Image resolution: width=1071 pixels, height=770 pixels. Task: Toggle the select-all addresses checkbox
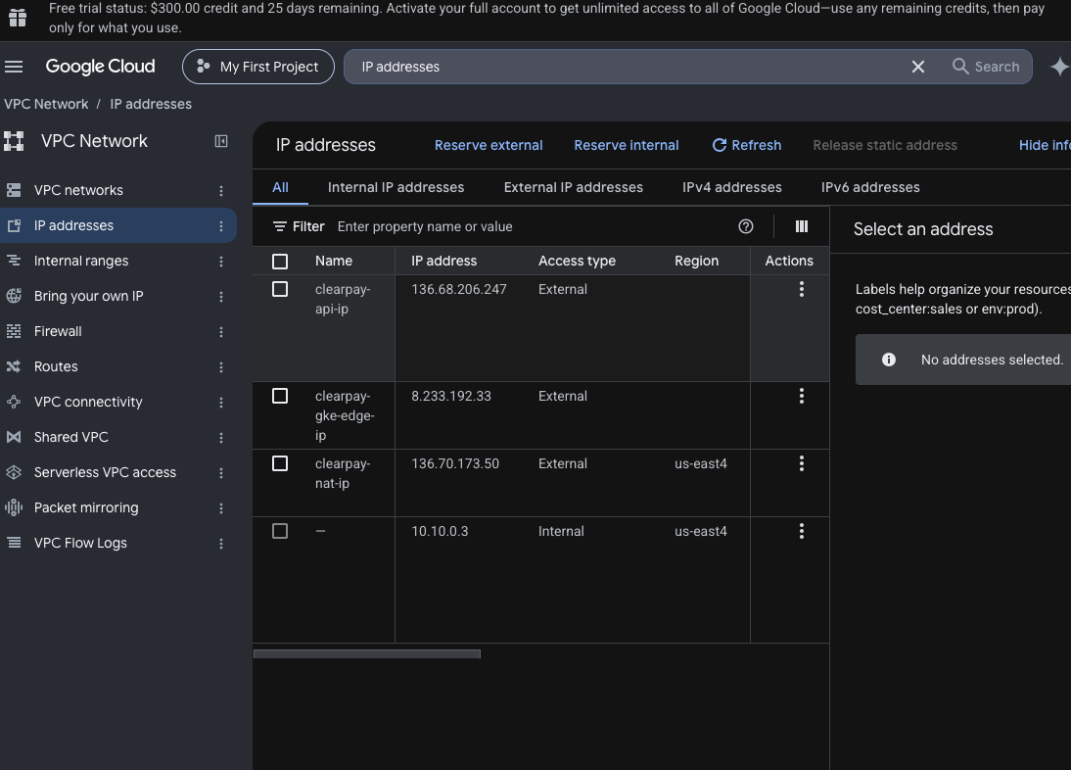(280, 261)
